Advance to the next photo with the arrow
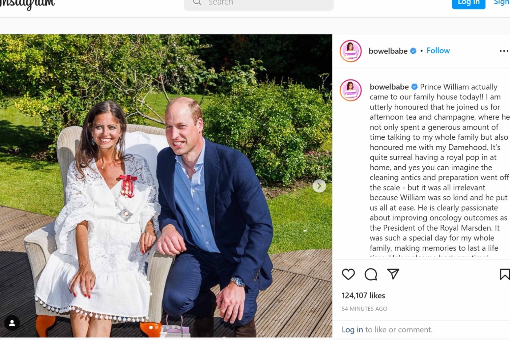Image resolution: width=510 pixels, height=340 pixels. click(319, 186)
